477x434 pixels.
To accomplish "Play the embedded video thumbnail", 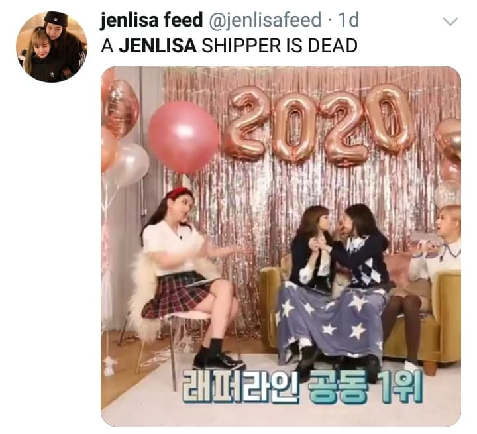I will [x=281, y=246].
